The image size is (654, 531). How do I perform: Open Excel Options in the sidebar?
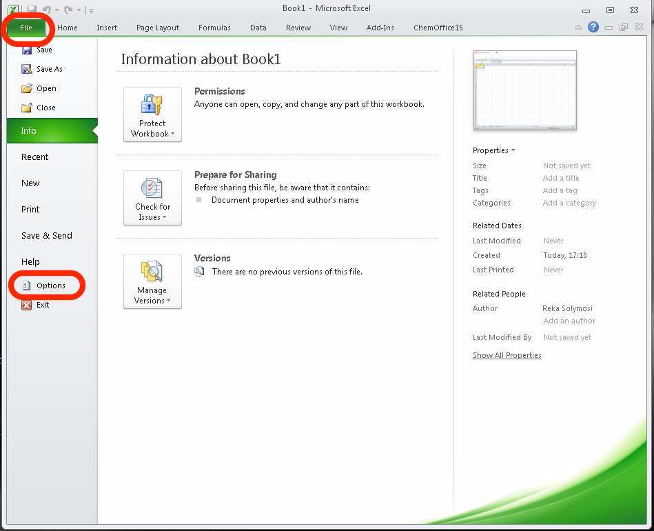click(x=50, y=285)
